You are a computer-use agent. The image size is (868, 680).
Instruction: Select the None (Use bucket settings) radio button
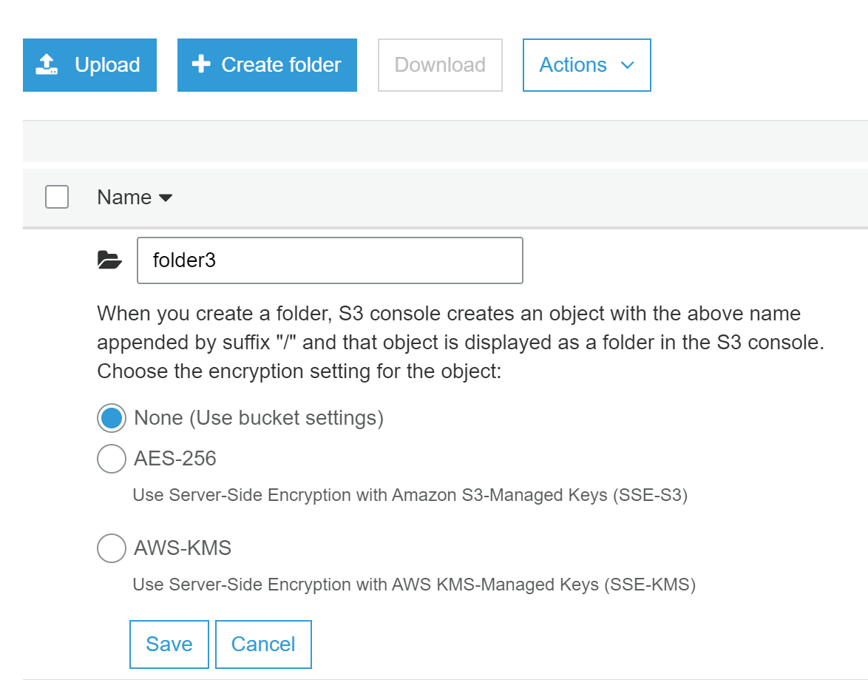point(111,418)
